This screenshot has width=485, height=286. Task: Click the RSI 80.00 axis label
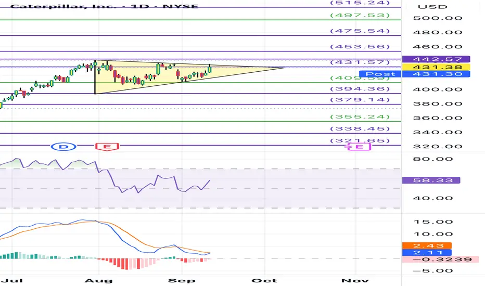[433, 159]
